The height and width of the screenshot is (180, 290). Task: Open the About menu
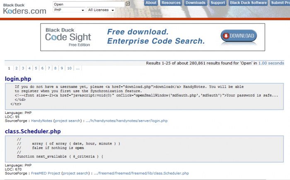pos(151,3)
